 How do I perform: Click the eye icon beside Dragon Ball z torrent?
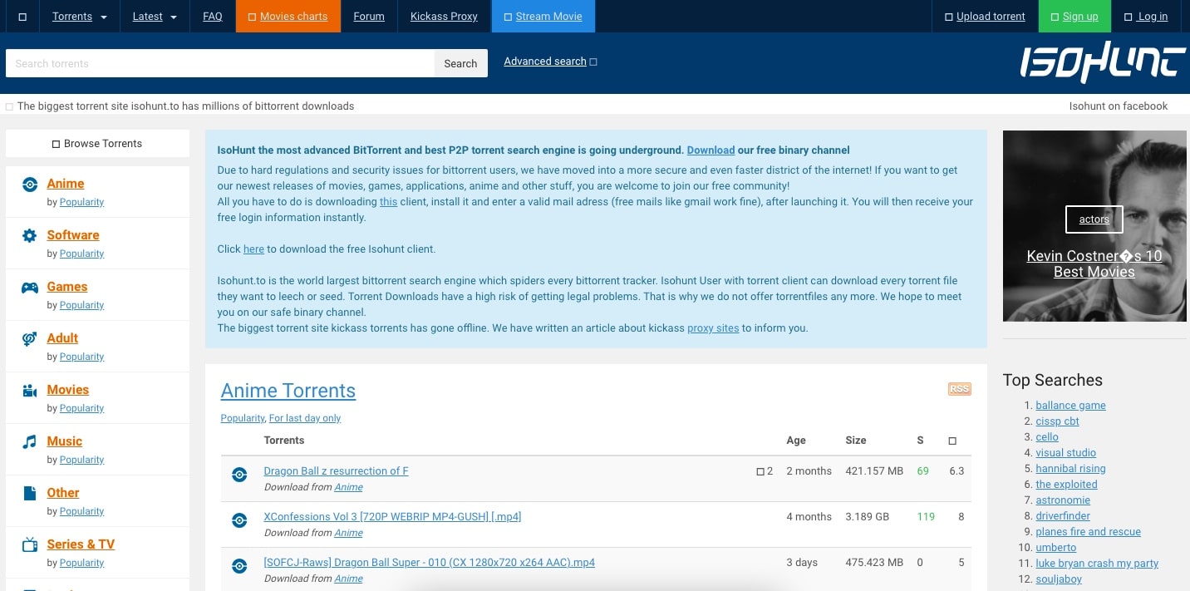239,475
